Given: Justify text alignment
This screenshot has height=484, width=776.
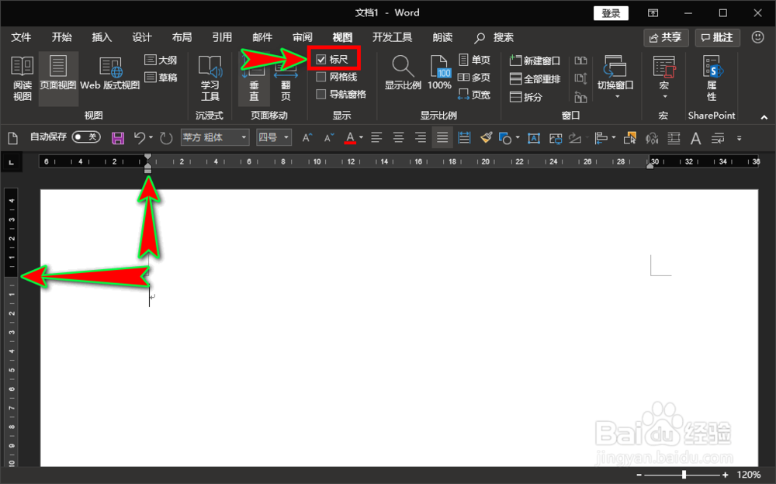Looking at the screenshot, I should (x=442, y=138).
